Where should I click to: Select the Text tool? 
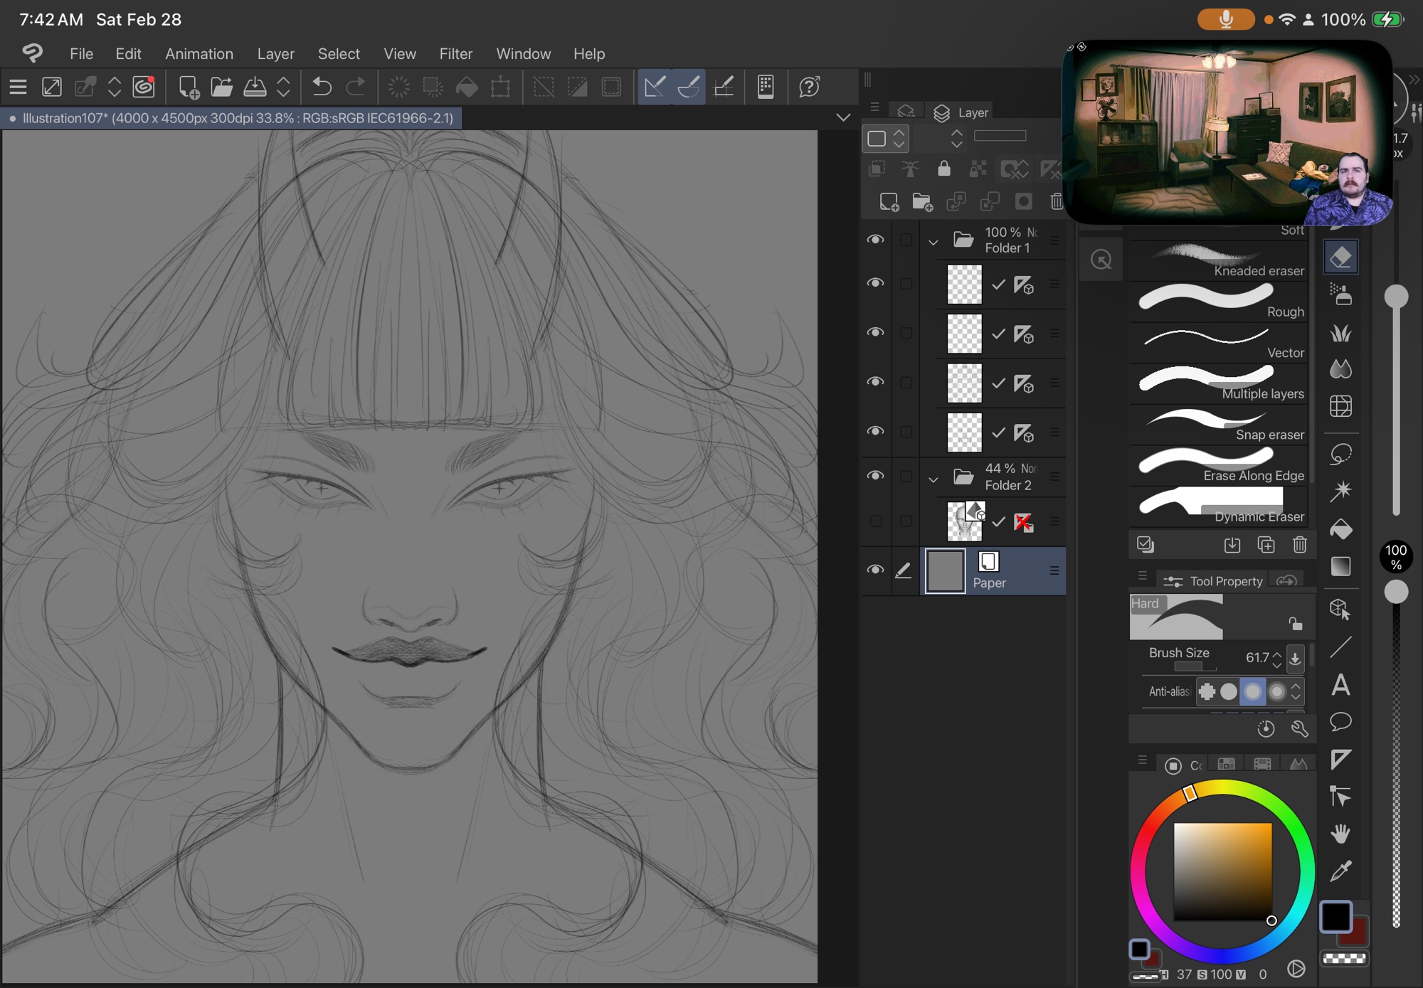click(x=1340, y=685)
